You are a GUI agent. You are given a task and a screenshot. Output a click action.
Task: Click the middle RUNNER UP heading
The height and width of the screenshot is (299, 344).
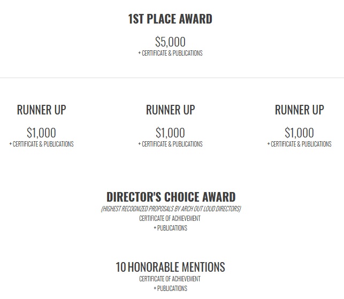click(171, 110)
